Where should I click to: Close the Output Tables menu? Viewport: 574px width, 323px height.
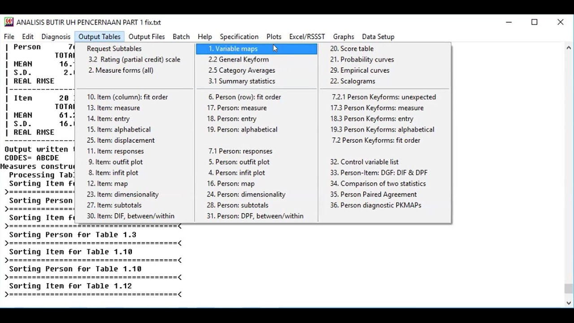tap(100, 37)
